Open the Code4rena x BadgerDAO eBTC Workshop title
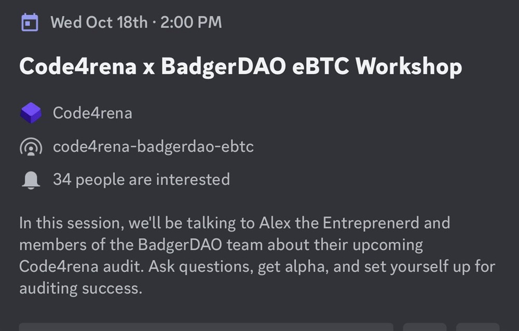Viewport: 519px width, 331px height. tap(240, 67)
